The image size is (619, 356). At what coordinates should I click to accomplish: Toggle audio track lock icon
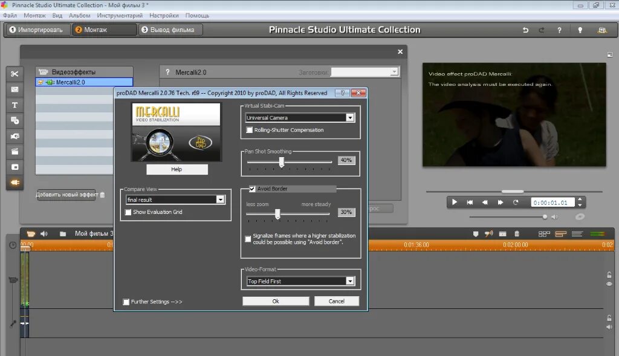609,318
